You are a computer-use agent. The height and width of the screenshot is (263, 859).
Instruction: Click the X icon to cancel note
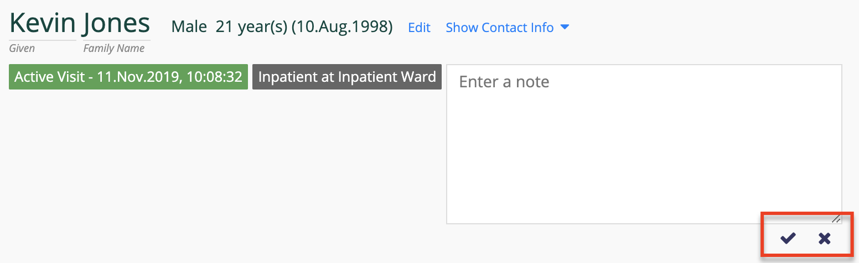(824, 238)
